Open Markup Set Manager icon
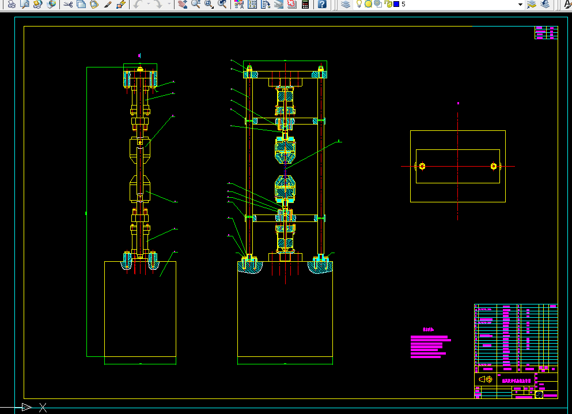572x414 pixels. [x=292, y=4]
